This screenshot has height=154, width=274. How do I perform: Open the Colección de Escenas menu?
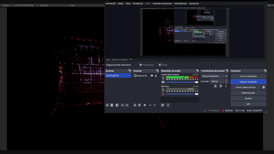click(x=162, y=4)
